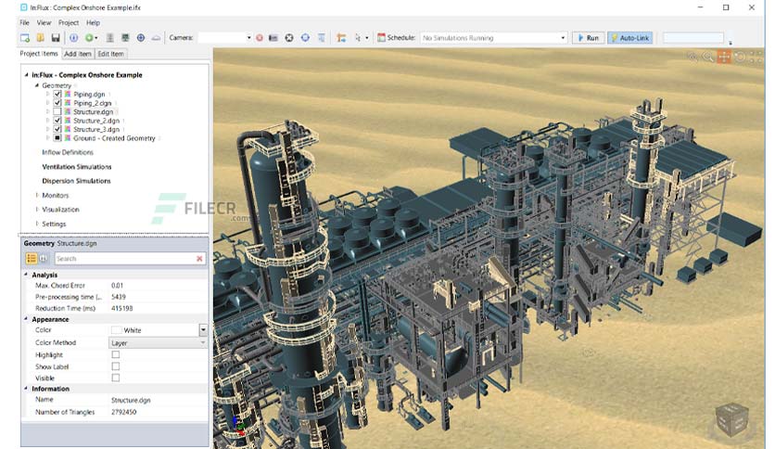
Task: Click the orange hierarchy tree toolbar icon
Action: (341, 38)
